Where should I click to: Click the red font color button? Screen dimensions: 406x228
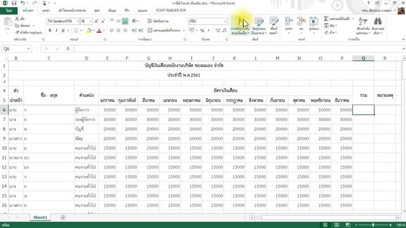(99, 30)
